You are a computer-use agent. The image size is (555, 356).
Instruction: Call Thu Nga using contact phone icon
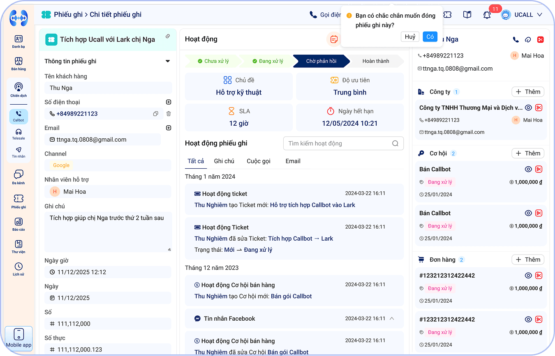516,40
